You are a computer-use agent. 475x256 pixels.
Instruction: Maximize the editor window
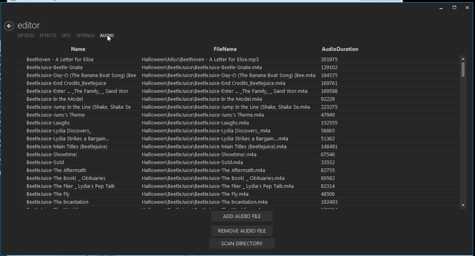(x=454, y=8)
